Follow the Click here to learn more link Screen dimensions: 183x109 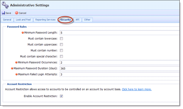pyautogui.click(x=137, y=89)
